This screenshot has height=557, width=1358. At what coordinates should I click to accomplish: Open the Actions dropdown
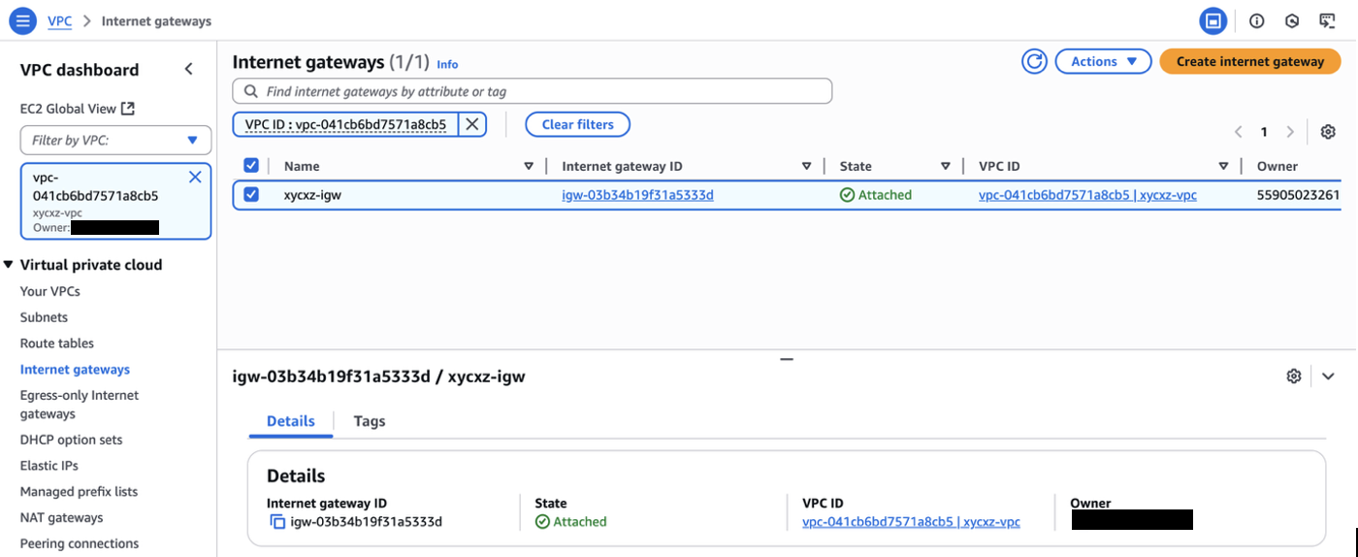pos(1103,61)
